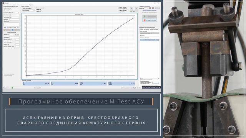Viewport: 246px width, 138px height.
Task: Open the test type dropdown showing Растяжение
Action: [15, 15]
